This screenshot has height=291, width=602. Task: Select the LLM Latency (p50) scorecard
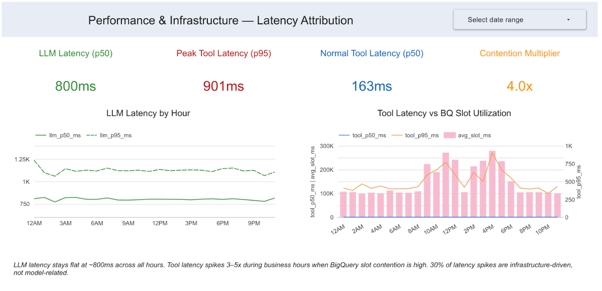tap(75, 70)
